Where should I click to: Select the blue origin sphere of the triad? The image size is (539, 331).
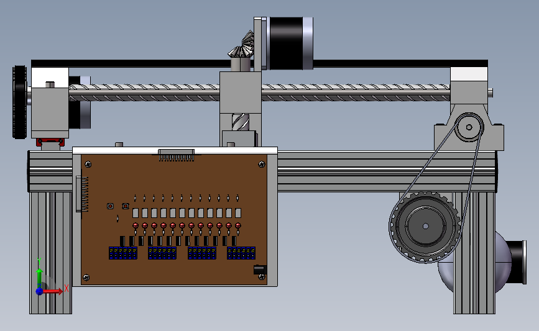40,291
